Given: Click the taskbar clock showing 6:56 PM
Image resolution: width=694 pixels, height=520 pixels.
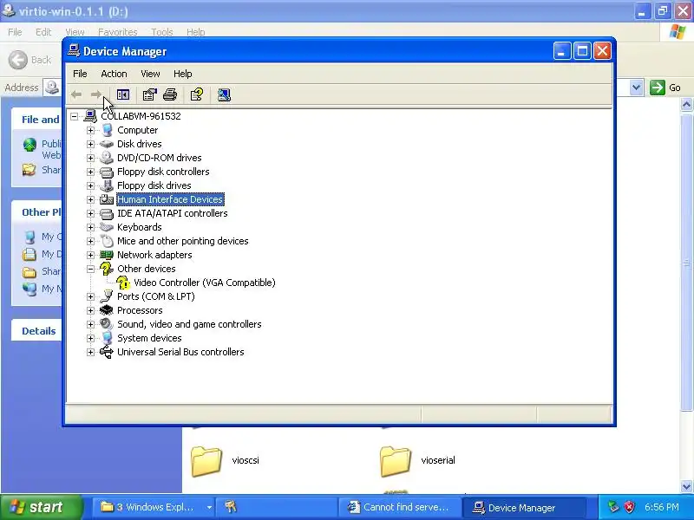Looking at the screenshot, I should pos(662,507).
